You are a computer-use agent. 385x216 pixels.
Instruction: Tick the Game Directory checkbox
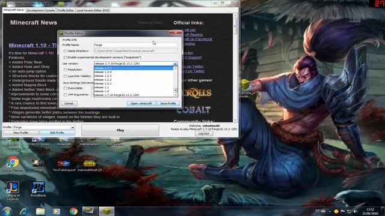point(66,51)
